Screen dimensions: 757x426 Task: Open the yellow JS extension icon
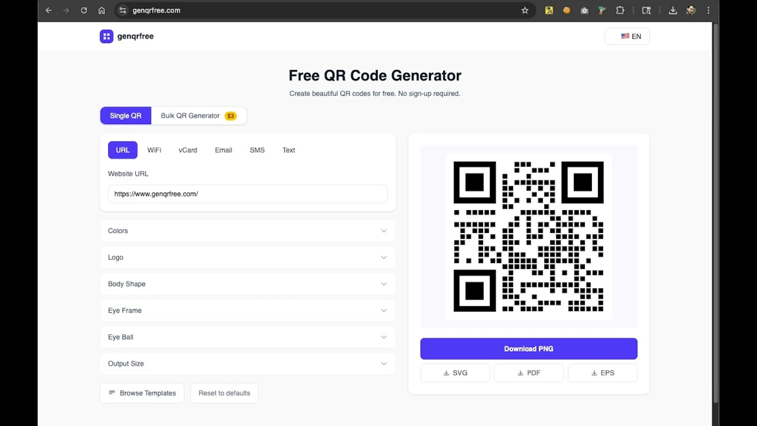pos(549,10)
